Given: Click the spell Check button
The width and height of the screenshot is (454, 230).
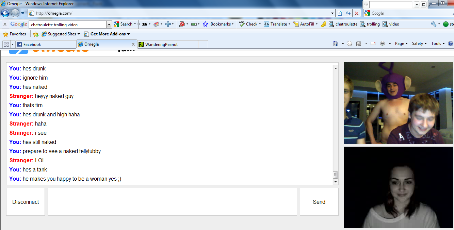Looking at the screenshot, I should 250,24.
